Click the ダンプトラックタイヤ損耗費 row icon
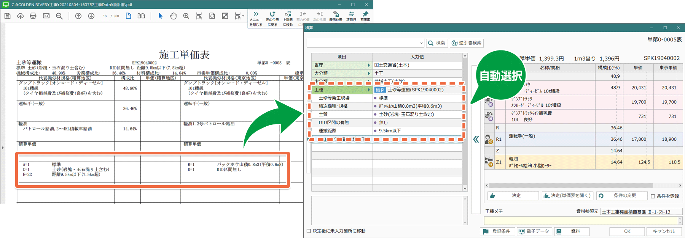The width and height of the screenshot is (685, 239). click(x=489, y=116)
